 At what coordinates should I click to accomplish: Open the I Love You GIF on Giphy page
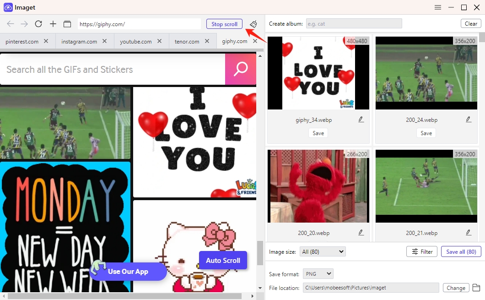tap(194, 142)
